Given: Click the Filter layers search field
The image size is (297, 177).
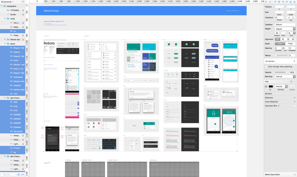Looking at the screenshot, I should [x=8, y=175].
